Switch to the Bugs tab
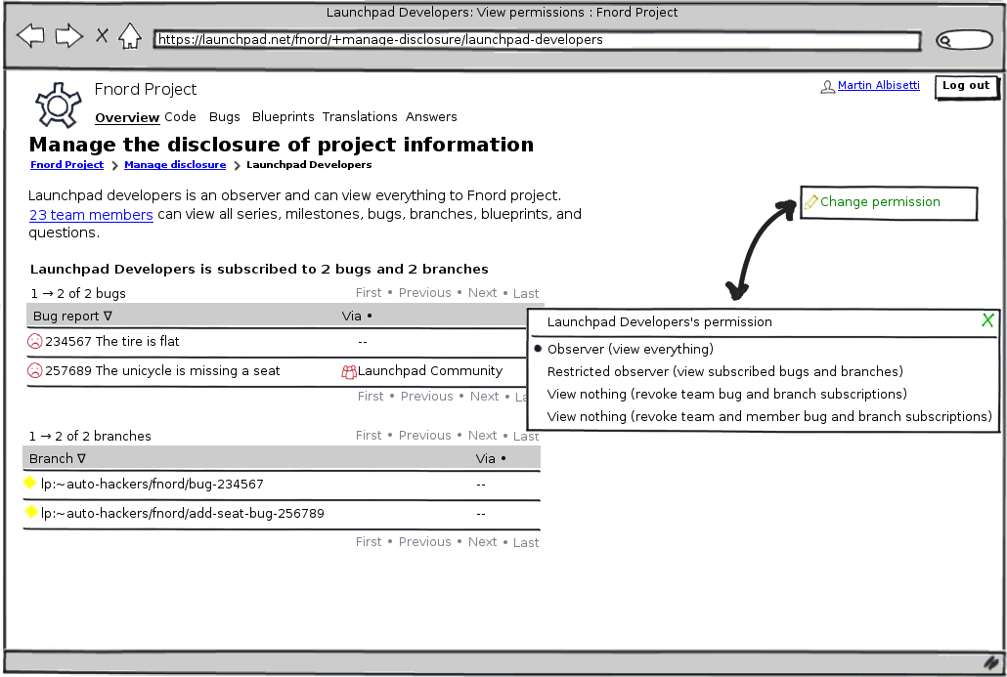This screenshot has width=1007, height=677. (224, 117)
